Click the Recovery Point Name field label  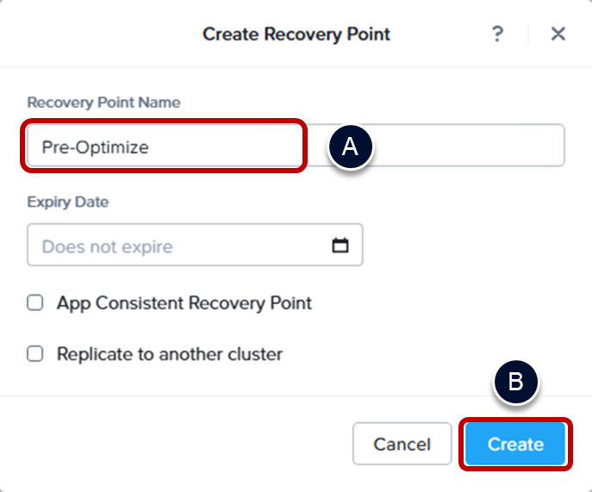pos(103,103)
